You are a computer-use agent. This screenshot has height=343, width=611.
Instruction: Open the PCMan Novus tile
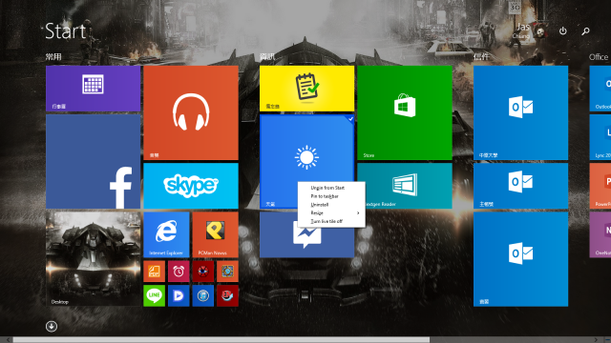pyautogui.click(x=215, y=235)
